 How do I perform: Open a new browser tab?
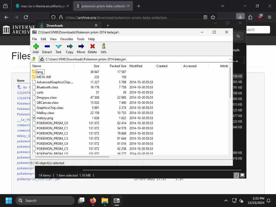coord(139,6)
